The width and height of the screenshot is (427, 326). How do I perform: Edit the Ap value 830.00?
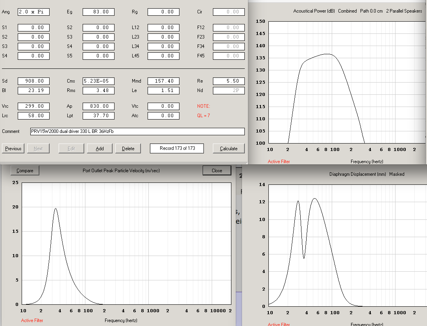coord(98,106)
